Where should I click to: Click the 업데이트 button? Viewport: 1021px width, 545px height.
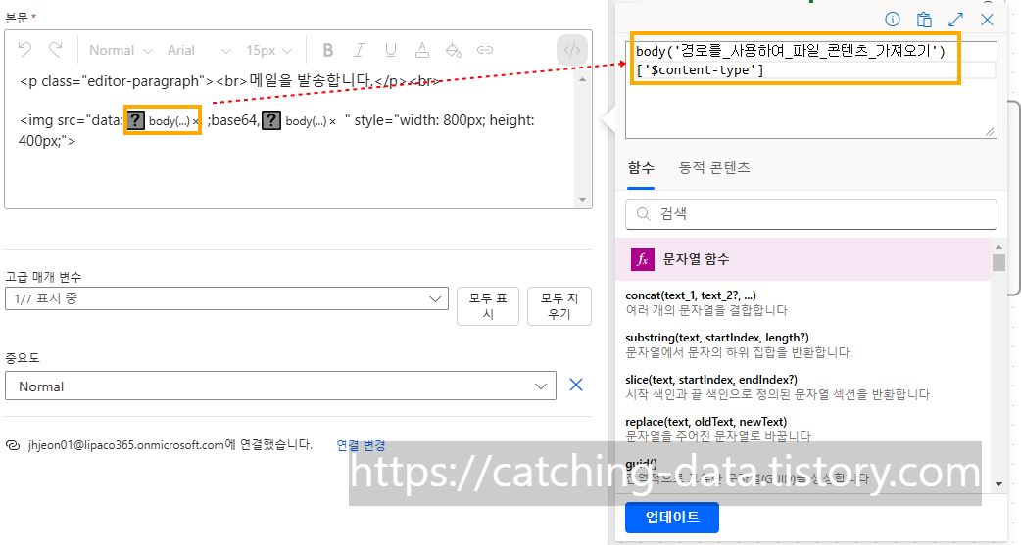[x=672, y=517]
